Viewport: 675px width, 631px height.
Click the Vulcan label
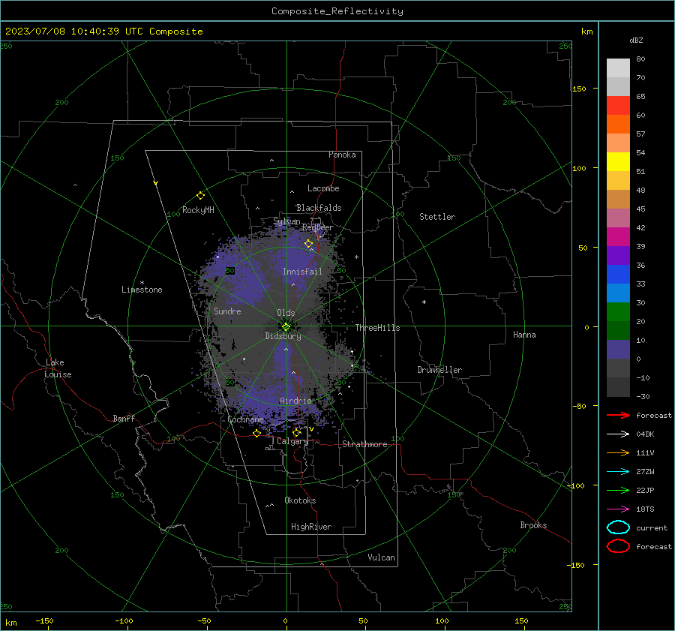(x=381, y=557)
